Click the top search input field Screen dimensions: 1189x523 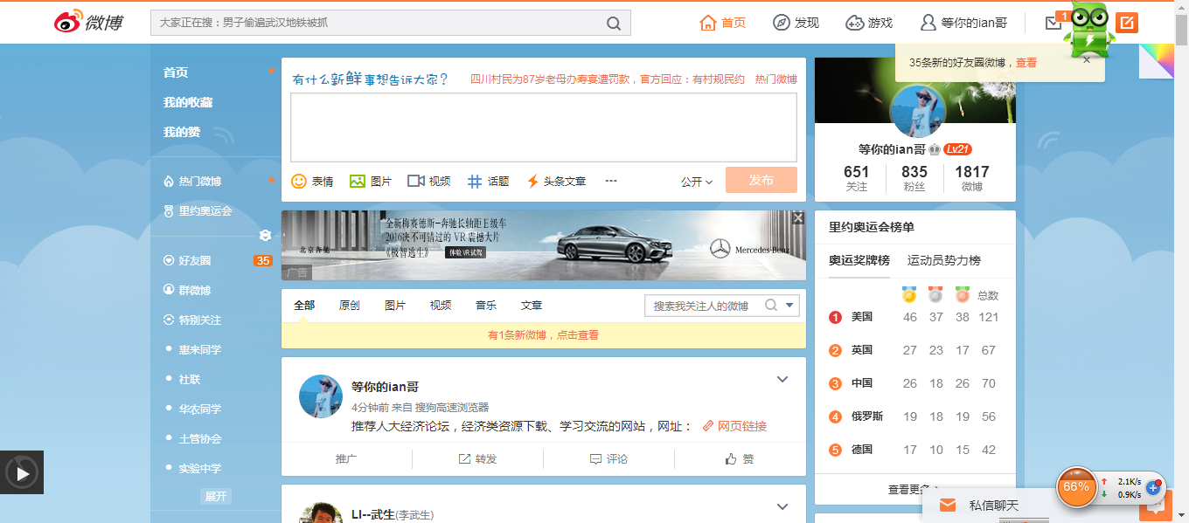[x=378, y=23]
